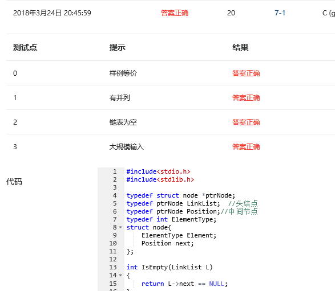Click test point number 1
Image resolution: width=335 pixels, height=291 pixels.
point(15,98)
